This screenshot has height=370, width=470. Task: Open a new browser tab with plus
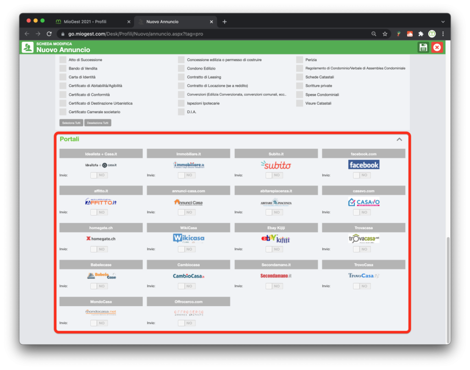click(x=225, y=22)
